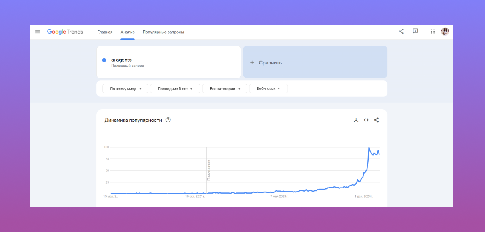Viewport: 485px width, 232px height.
Task: Open the Google Trends home logo link
Action: tap(65, 31)
